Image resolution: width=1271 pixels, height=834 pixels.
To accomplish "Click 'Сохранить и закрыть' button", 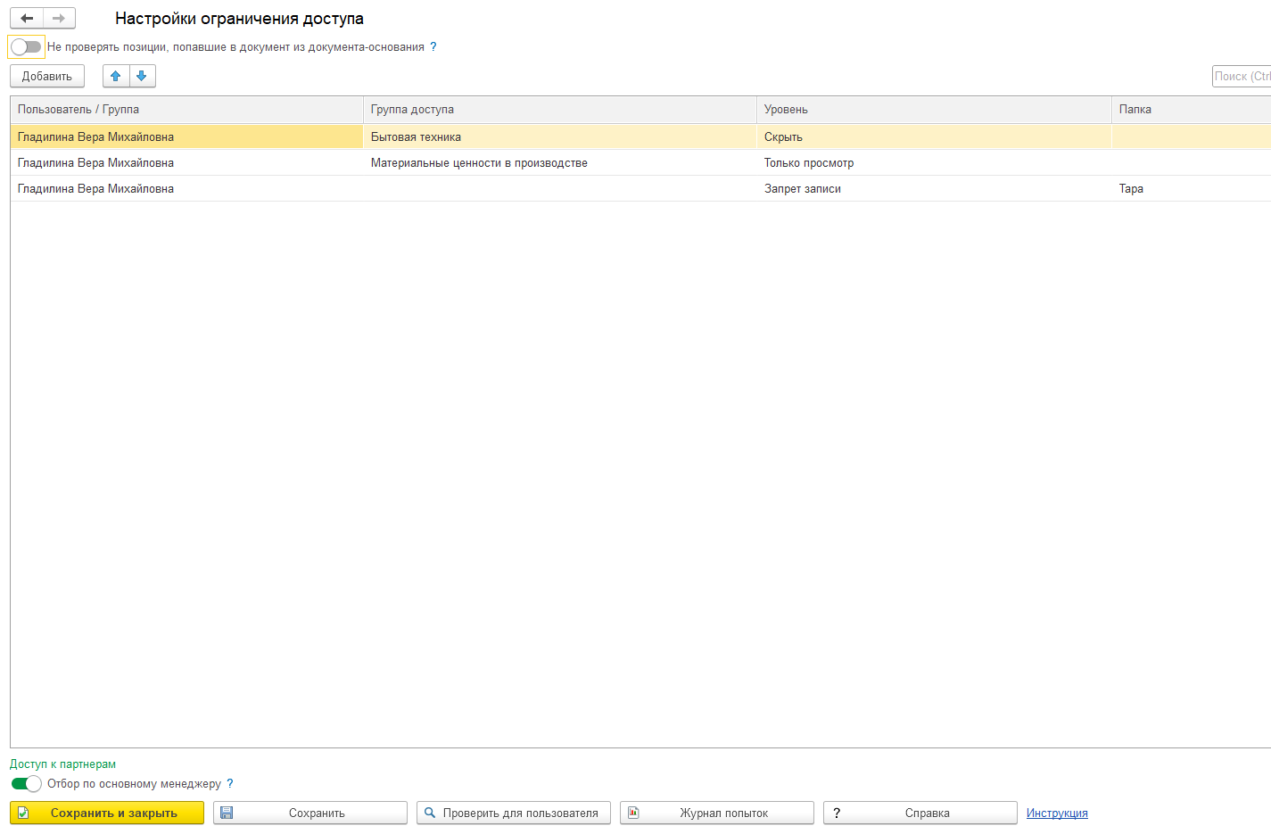I will coord(107,813).
